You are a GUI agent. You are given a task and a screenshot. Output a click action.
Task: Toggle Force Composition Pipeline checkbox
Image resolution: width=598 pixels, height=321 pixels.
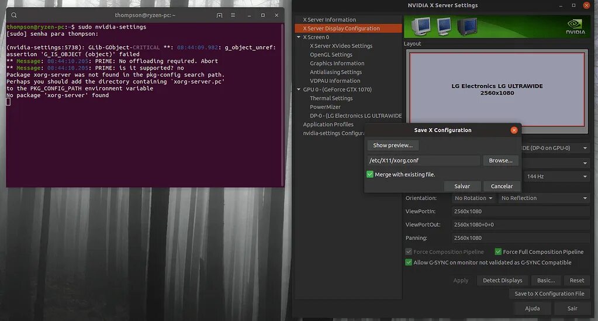409,251
